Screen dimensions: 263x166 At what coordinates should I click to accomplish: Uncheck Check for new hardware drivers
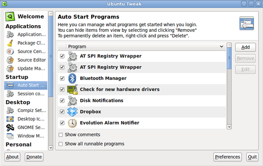click(62, 89)
